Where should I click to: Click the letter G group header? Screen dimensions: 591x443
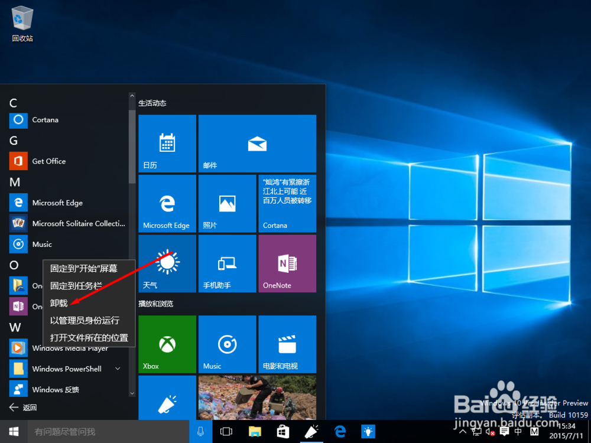[14, 141]
